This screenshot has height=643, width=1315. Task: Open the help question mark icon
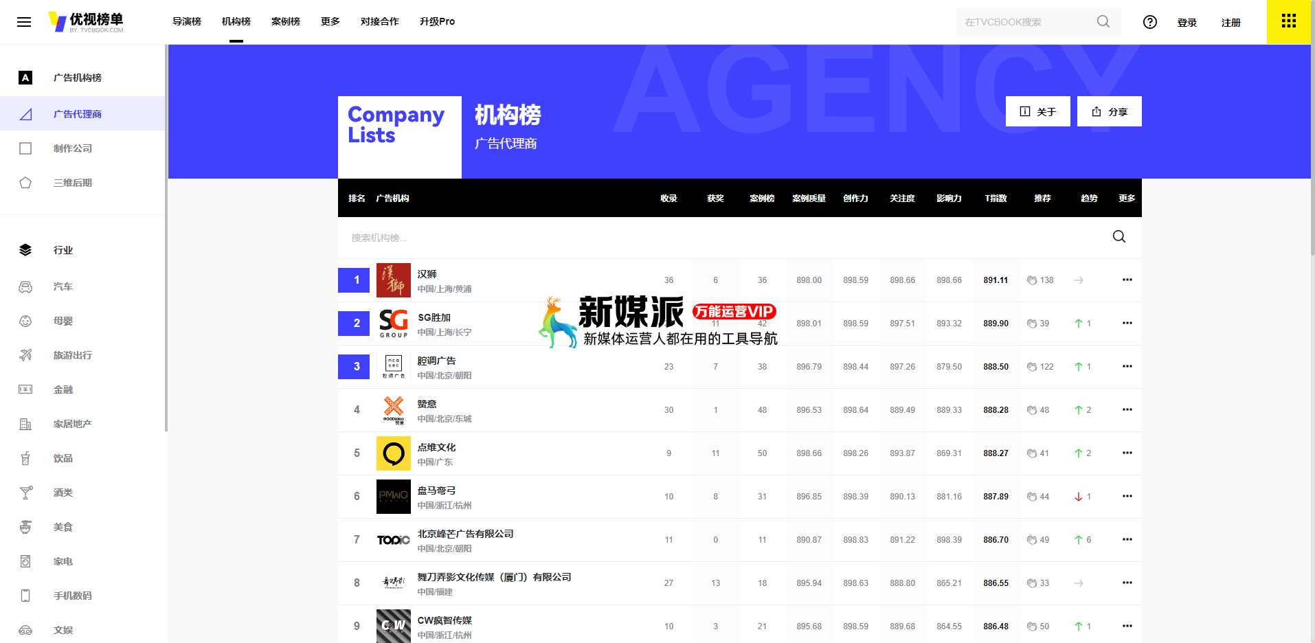(1150, 22)
